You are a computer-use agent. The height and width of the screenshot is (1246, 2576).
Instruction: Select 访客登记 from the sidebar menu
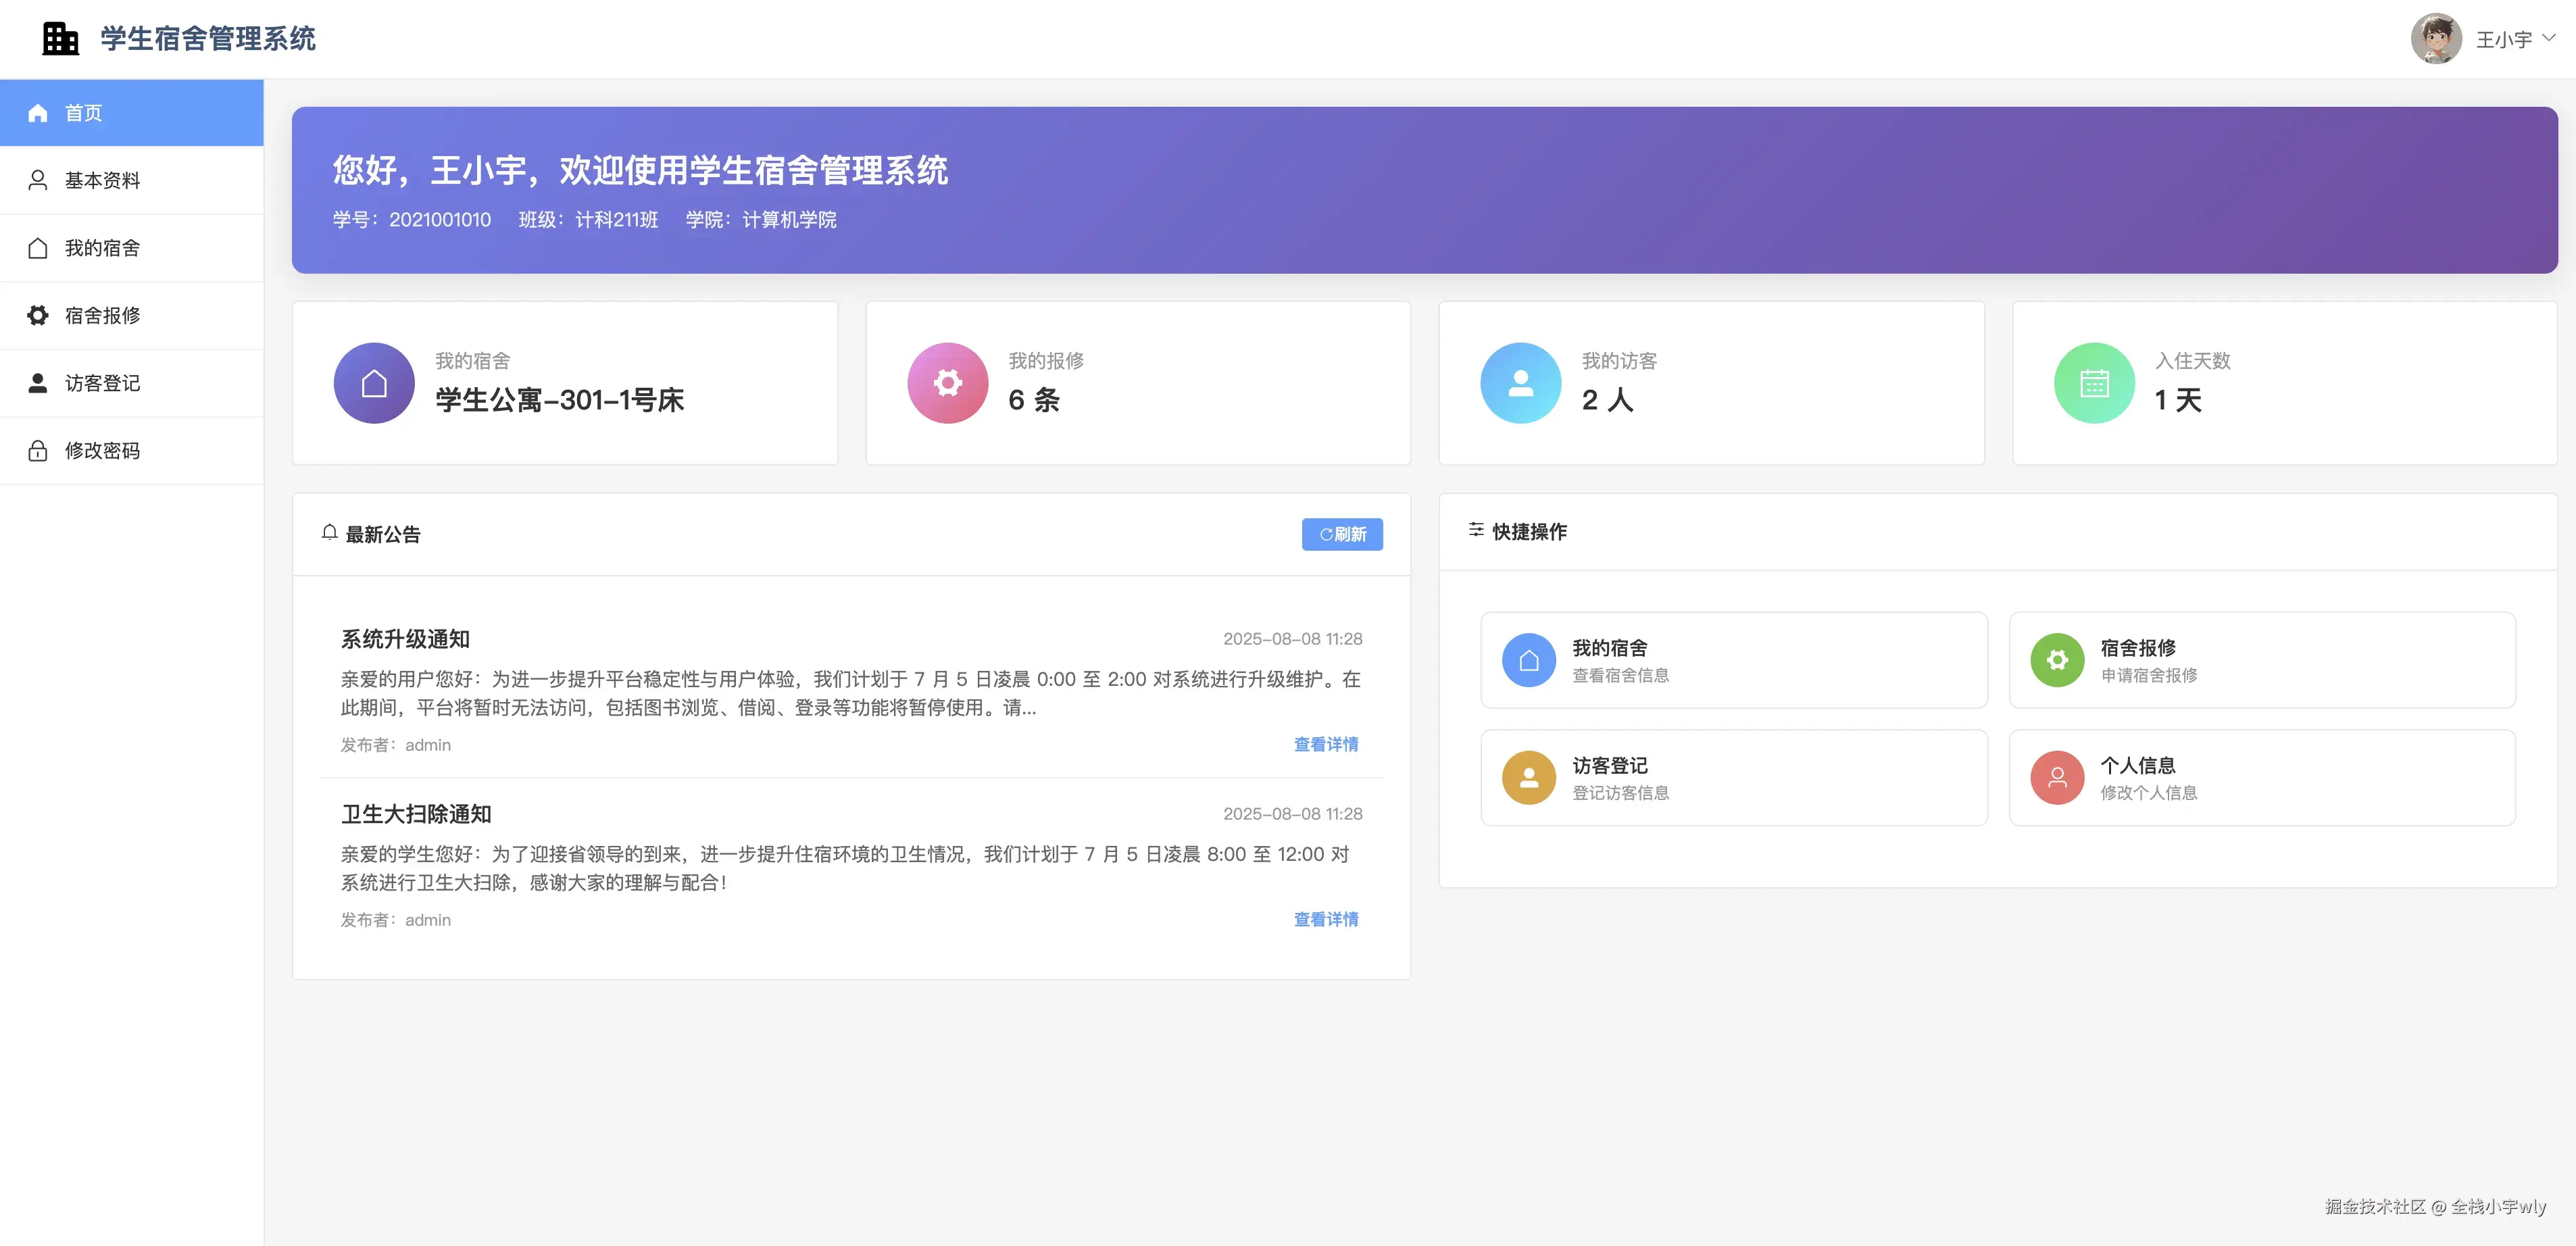point(102,383)
